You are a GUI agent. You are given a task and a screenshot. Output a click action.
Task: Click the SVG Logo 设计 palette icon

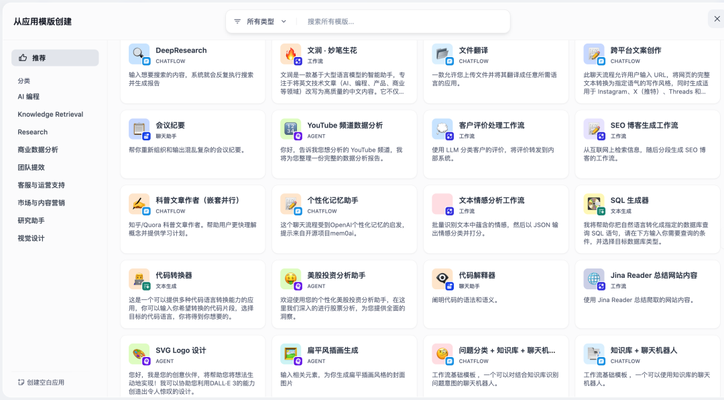pyautogui.click(x=139, y=354)
